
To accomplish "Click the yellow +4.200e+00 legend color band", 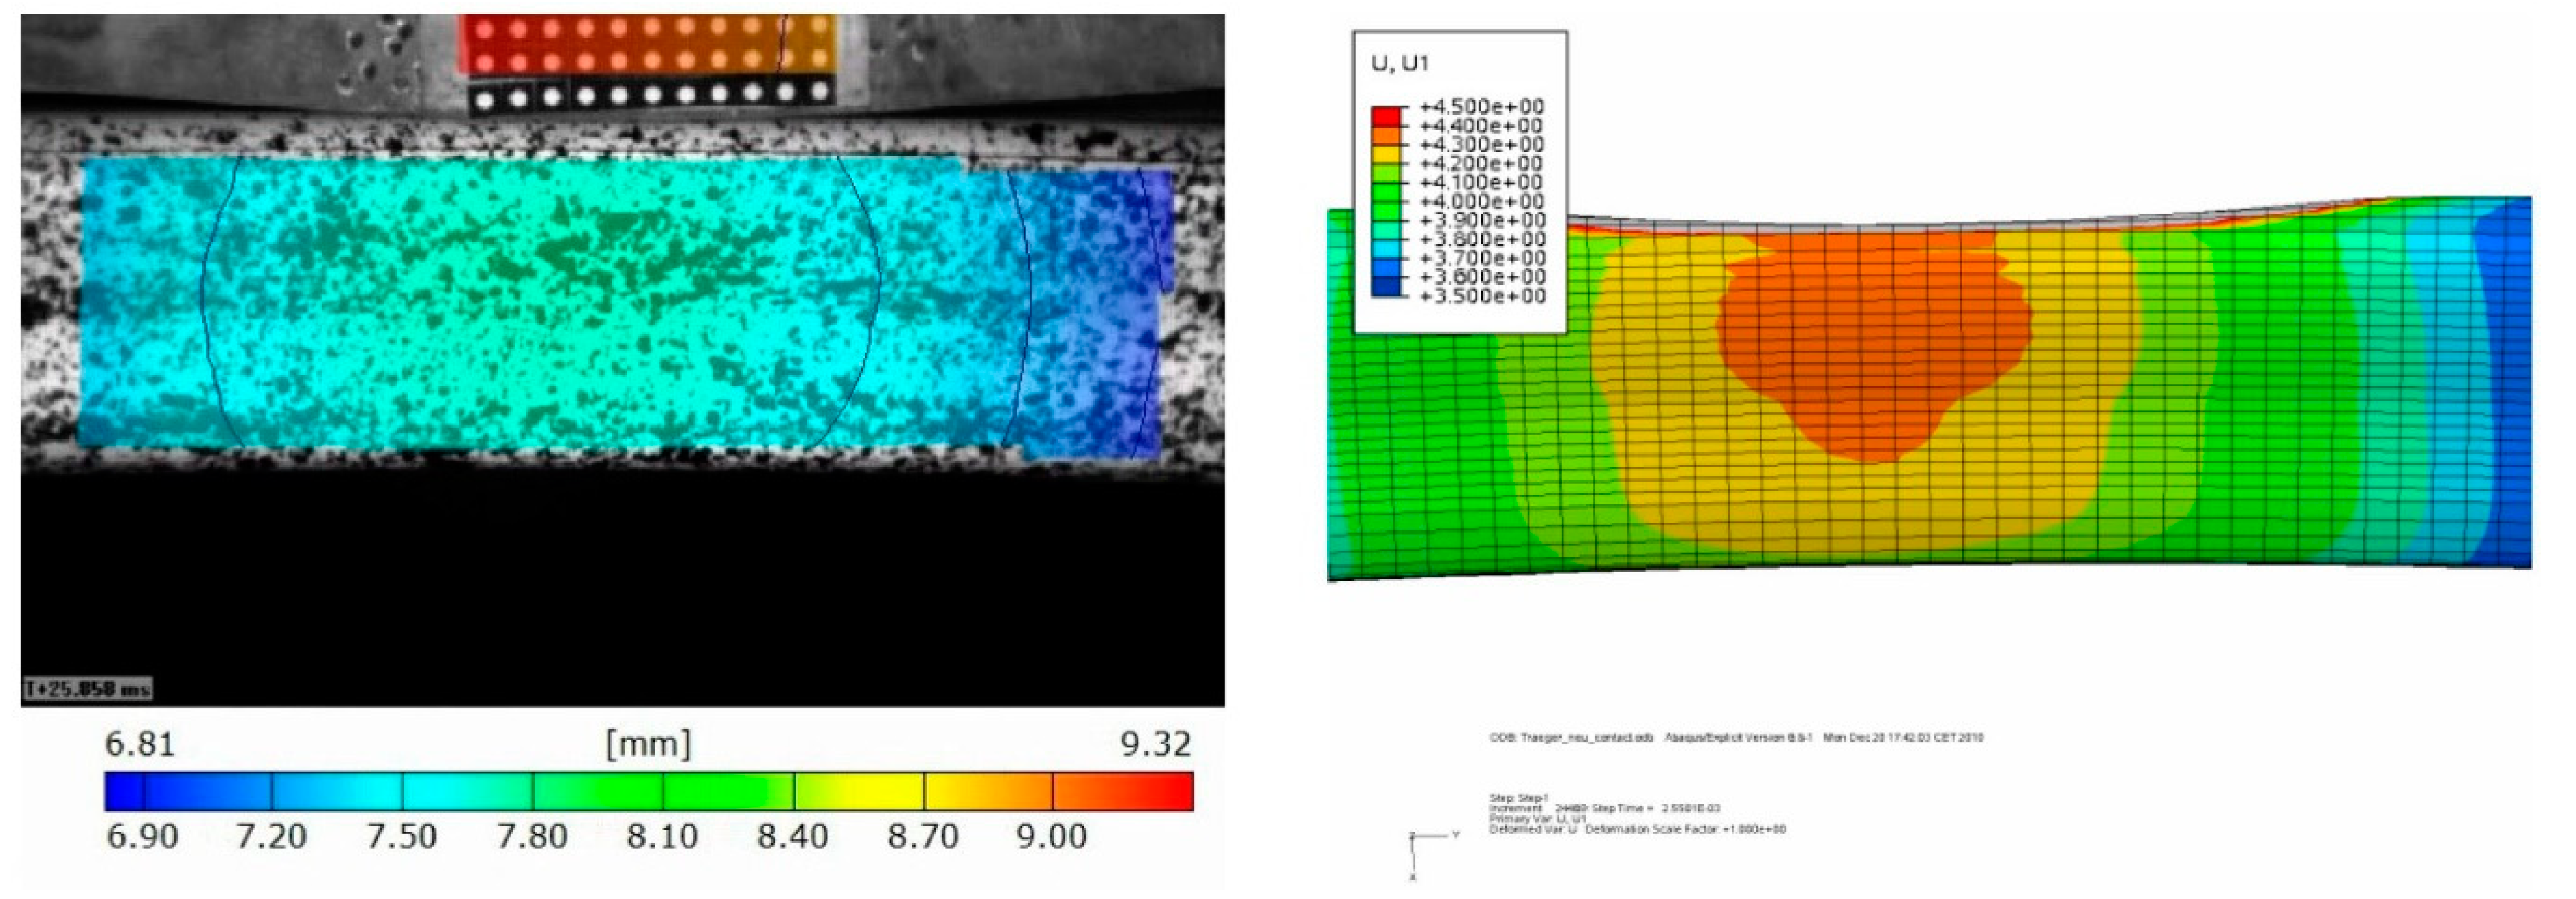I will click(x=1387, y=154).
